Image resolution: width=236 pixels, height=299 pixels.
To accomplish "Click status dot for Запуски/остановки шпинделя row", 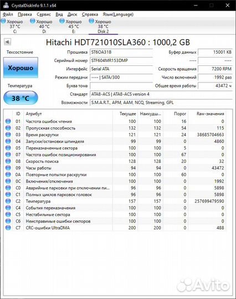I will click(x=8, y=141).
